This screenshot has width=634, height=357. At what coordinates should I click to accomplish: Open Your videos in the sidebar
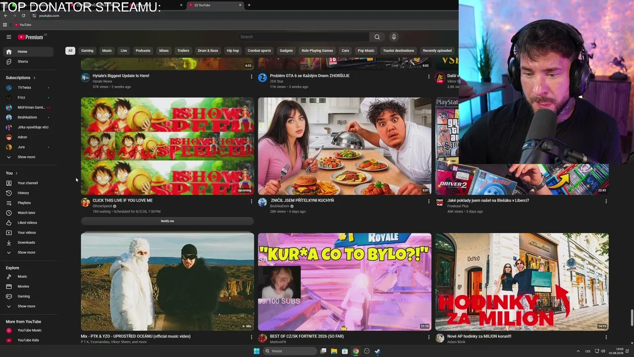(28, 233)
